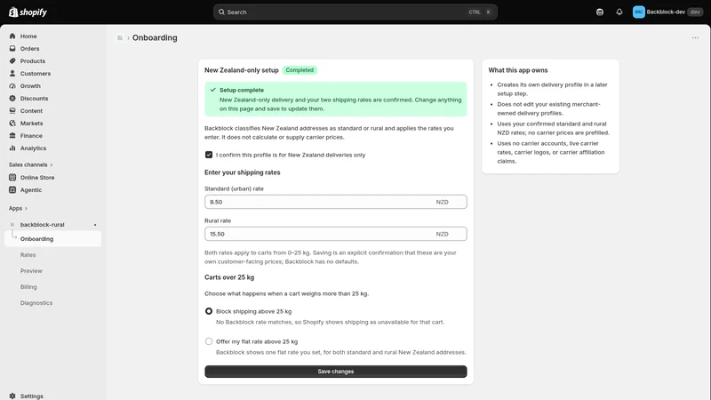This screenshot has height=400, width=711.
Task: Expand the Apps section
Action: 18,208
